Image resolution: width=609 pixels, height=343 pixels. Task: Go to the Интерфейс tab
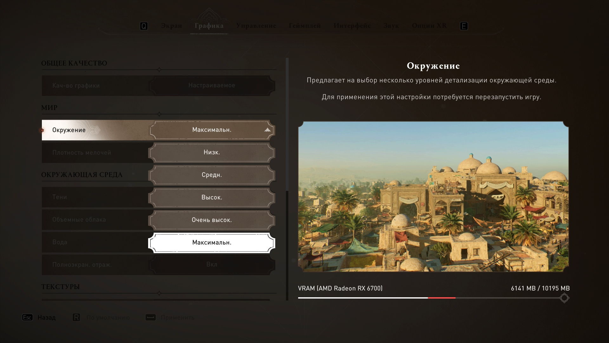(352, 26)
